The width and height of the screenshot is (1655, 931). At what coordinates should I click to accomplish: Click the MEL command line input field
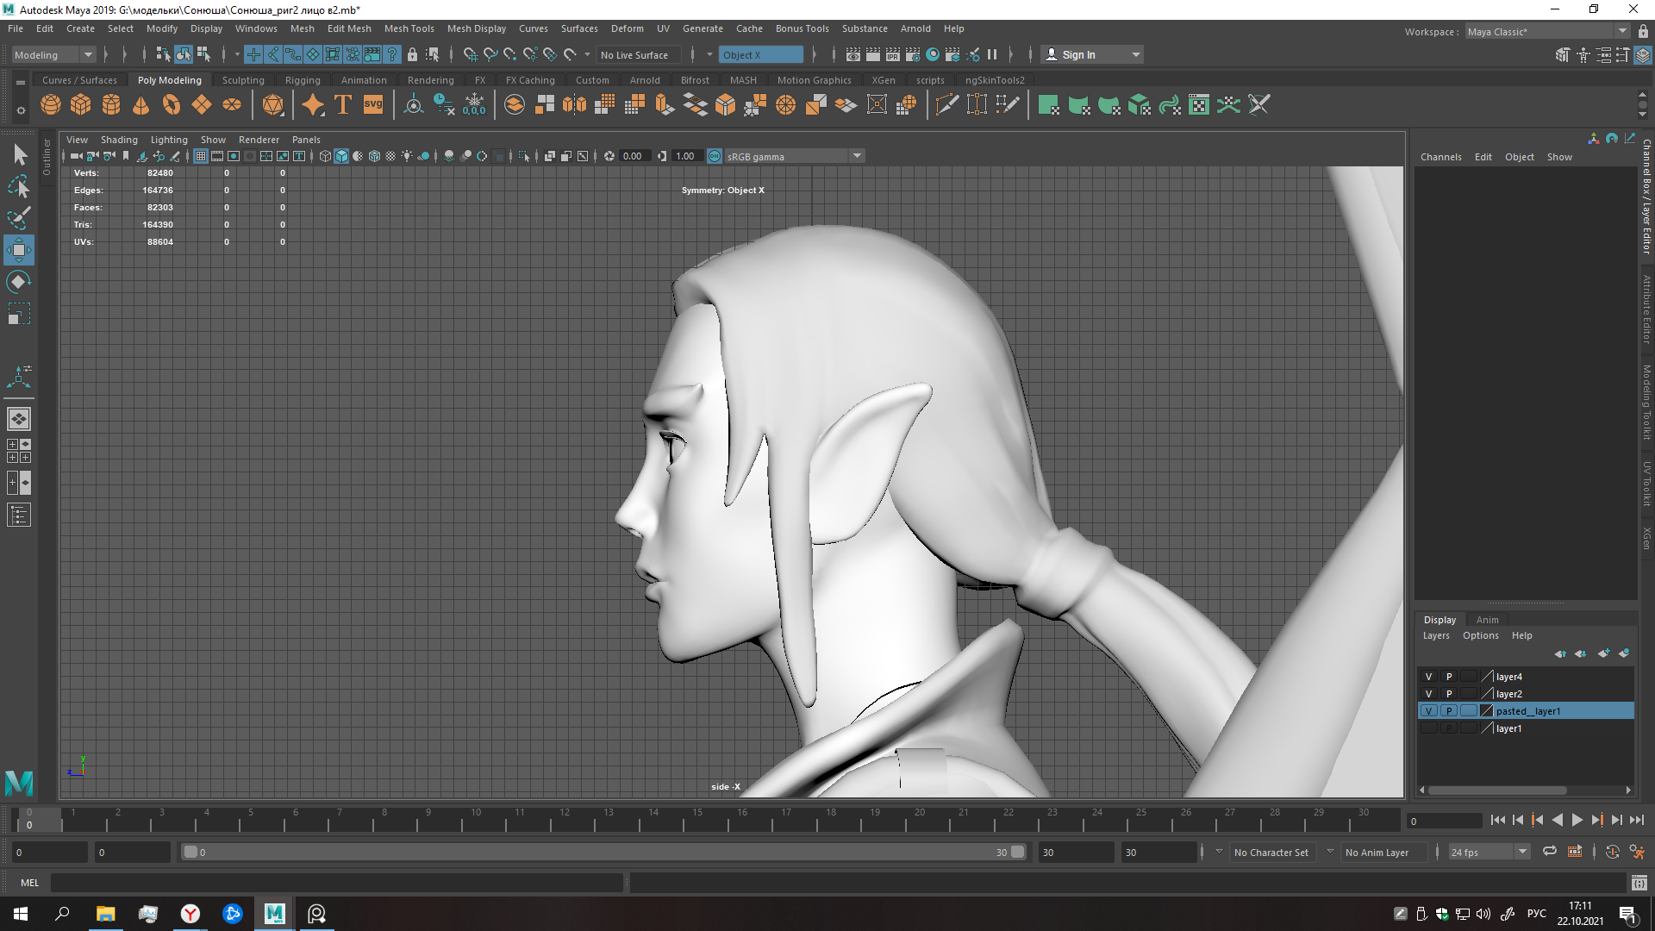coord(336,883)
